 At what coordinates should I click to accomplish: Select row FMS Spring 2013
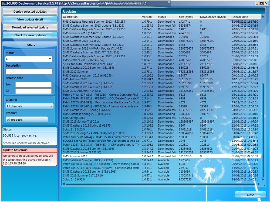(161, 118)
